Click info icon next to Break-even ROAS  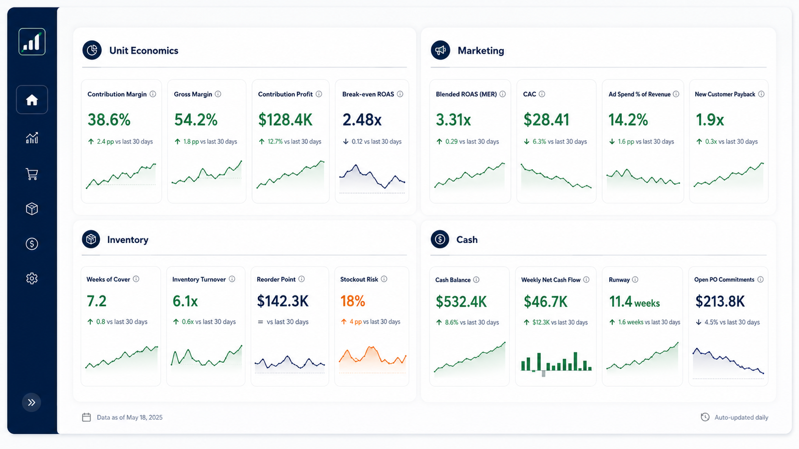point(400,94)
